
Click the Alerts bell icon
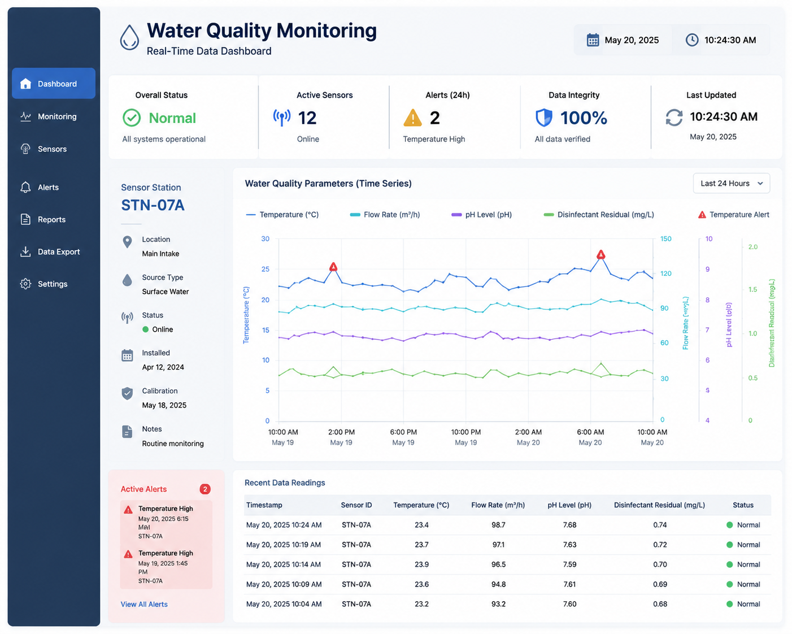tap(25, 187)
